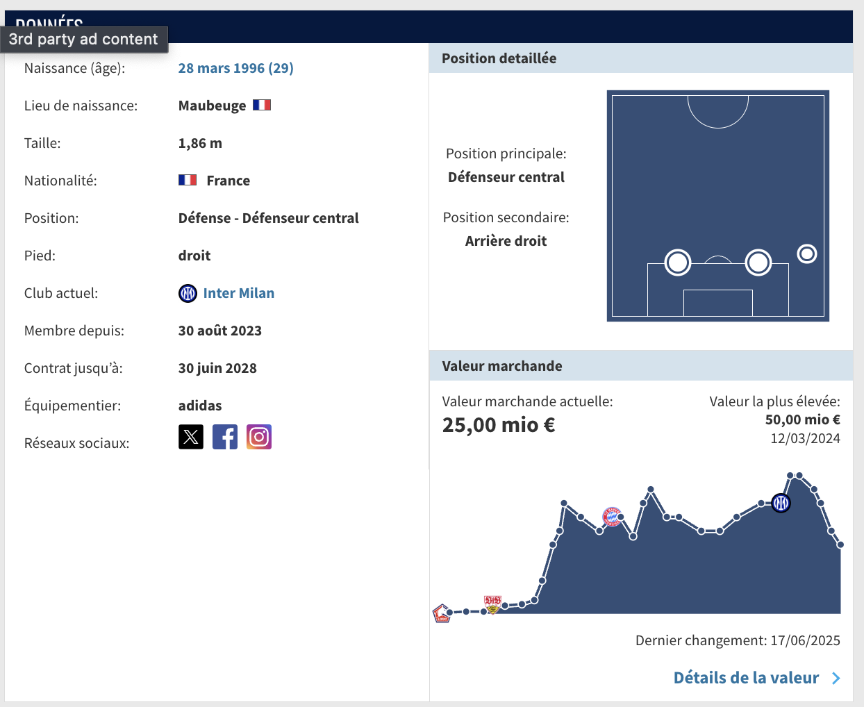
Task: Click the Lille logo at chart start
Action: (x=442, y=613)
